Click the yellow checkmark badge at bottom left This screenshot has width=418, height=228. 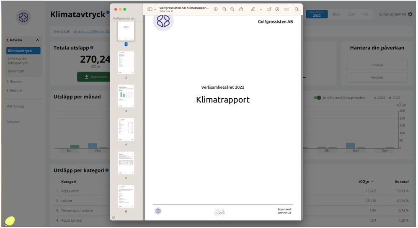coord(10,221)
